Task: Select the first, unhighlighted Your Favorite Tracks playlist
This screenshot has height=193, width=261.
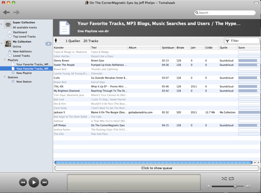Action: click(x=33, y=64)
